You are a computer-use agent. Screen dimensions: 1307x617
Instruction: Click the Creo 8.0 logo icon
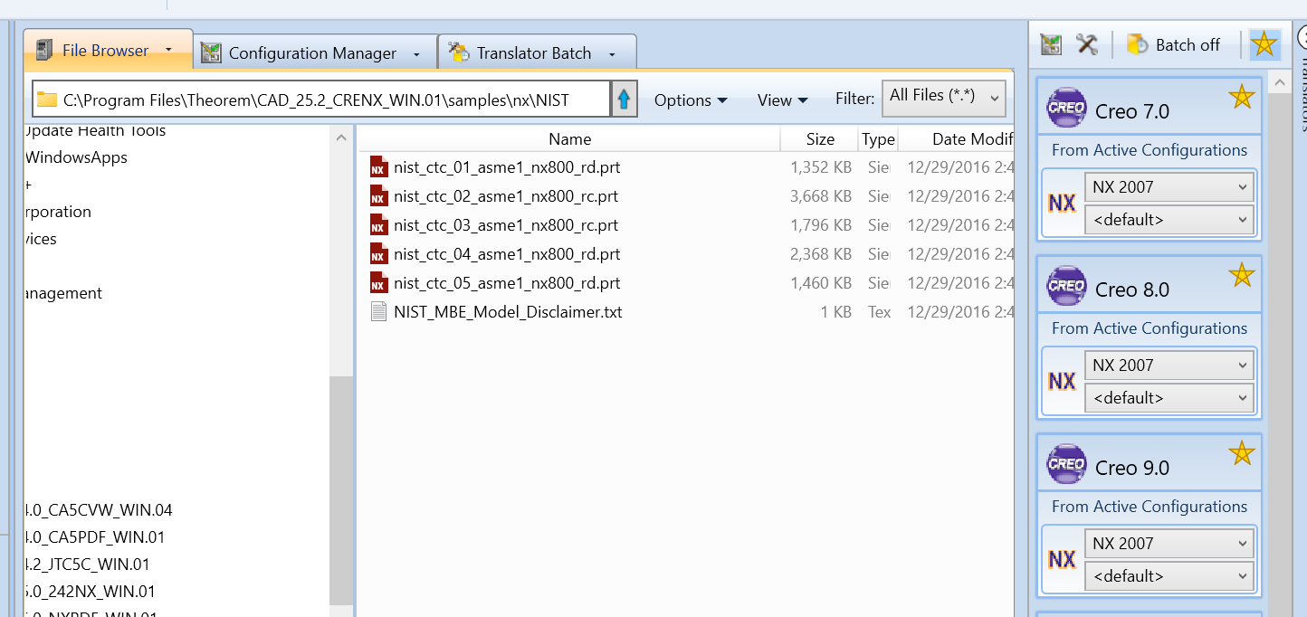pyautogui.click(x=1066, y=286)
